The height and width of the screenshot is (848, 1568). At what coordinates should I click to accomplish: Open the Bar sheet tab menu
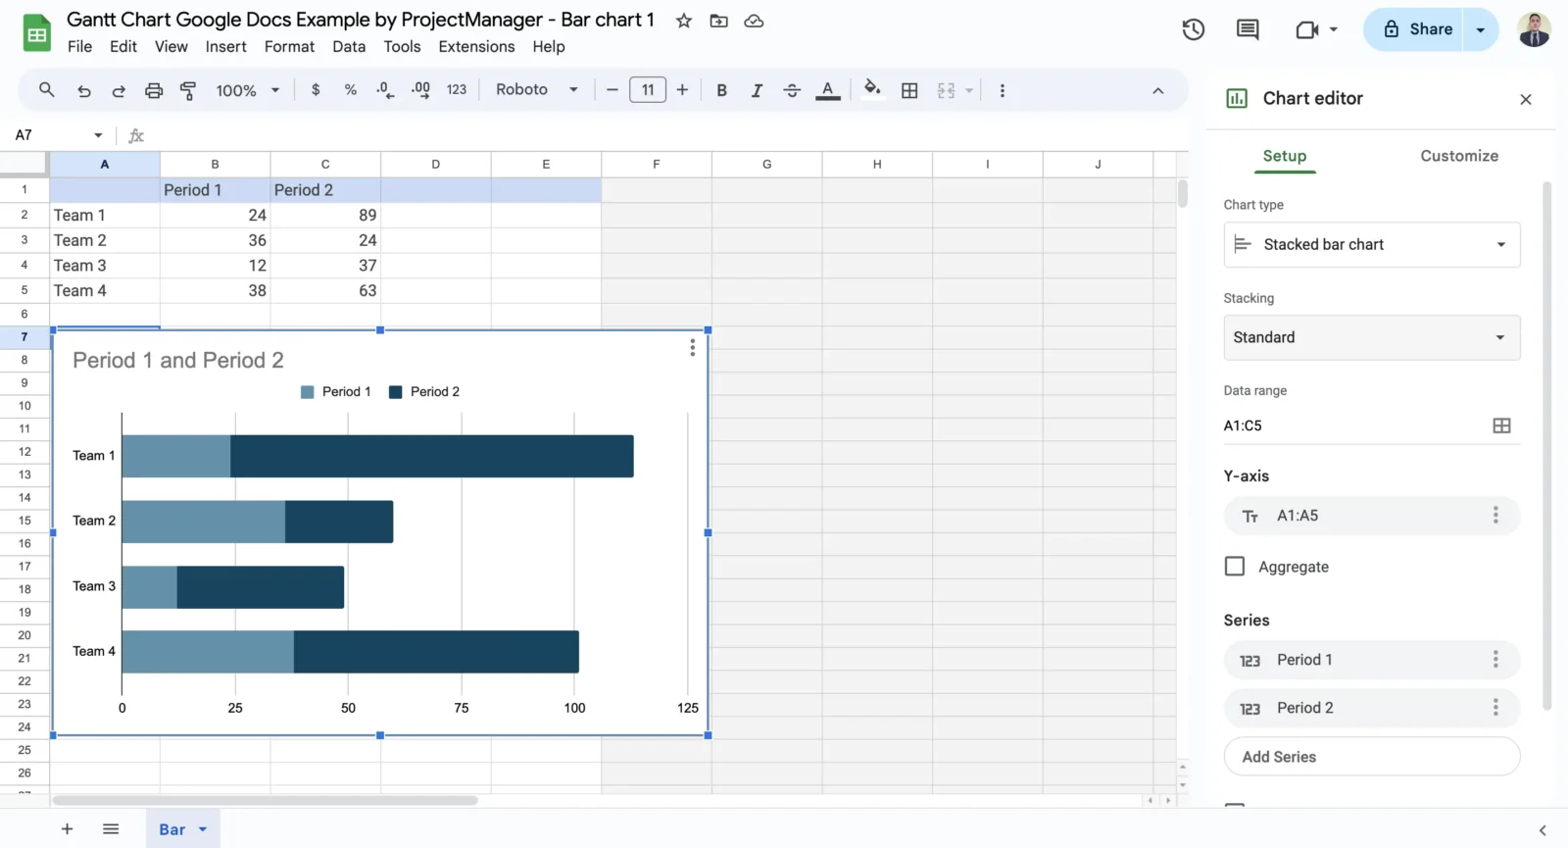203,829
